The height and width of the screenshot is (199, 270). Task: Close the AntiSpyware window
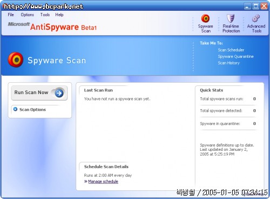[264, 6]
